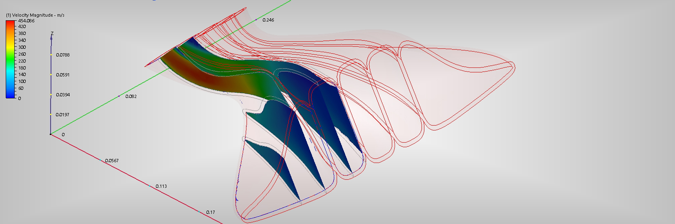This screenshot has height=224, width=675.
Task: Click the 140 legend tick label
Action: click(22, 74)
